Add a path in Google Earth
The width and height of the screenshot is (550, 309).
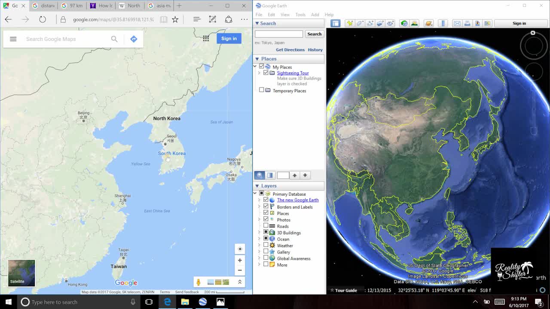point(370,23)
